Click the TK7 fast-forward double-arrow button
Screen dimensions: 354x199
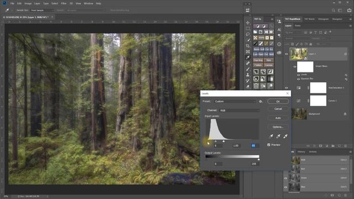272,32
